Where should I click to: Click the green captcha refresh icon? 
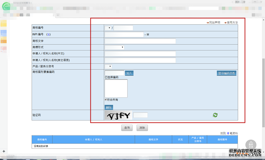(x=215, y=115)
